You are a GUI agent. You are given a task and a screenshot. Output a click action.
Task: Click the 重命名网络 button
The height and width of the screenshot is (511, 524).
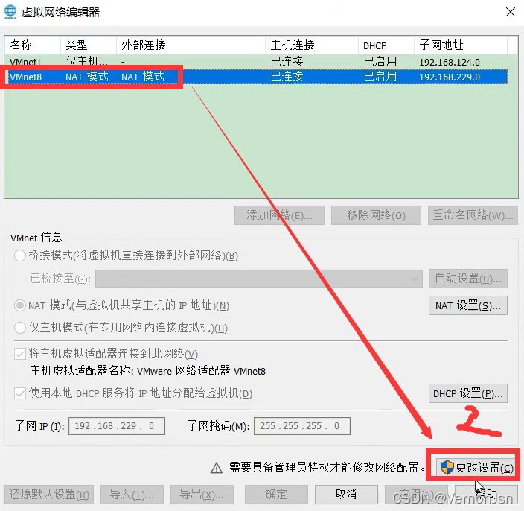pos(473,215)
